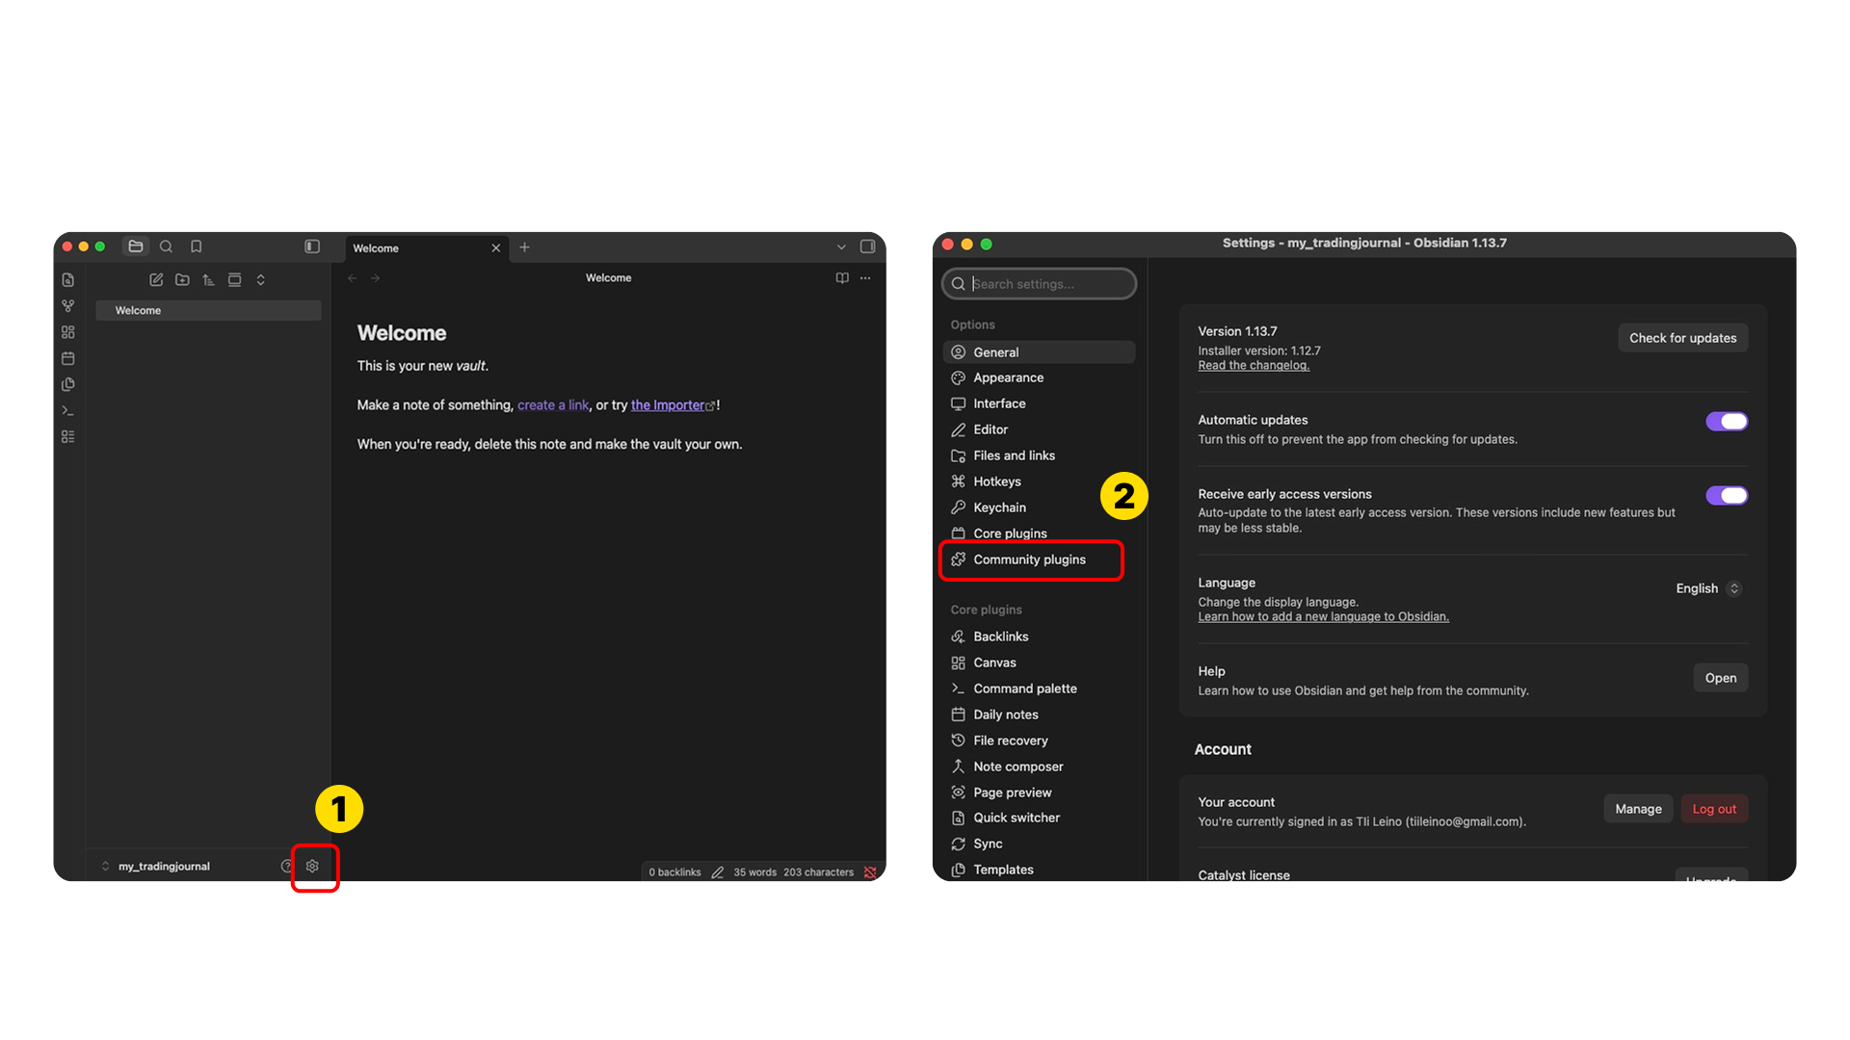Click auto-reveal current file icon
The image size is (1850, 1040).
point(234,280)
